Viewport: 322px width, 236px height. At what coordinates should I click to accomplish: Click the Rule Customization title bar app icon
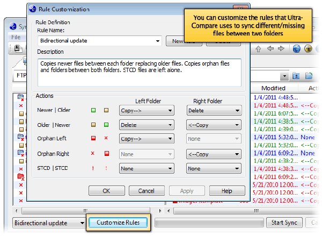click(x=32, y=9)
